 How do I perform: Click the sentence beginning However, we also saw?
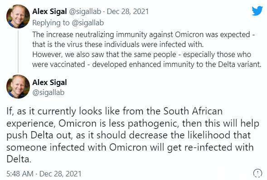(147, 59)
